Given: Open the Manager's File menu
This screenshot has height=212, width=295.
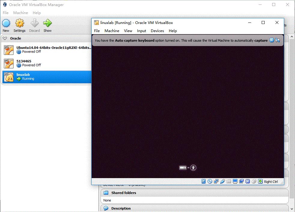Looking at the screenshot, I should tap(5, 13).
